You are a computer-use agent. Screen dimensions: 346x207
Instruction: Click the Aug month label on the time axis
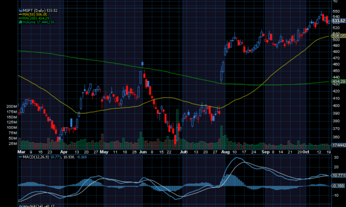(226, 152)
